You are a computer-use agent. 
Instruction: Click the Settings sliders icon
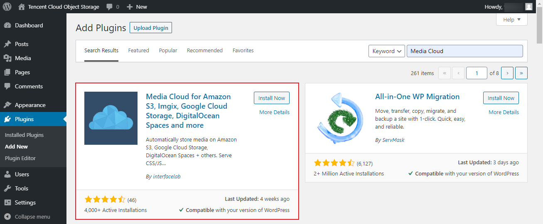(7, 202)
